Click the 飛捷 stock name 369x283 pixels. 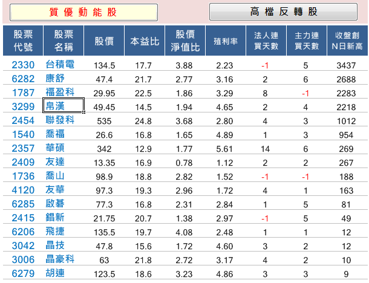(x=55, y=231)
